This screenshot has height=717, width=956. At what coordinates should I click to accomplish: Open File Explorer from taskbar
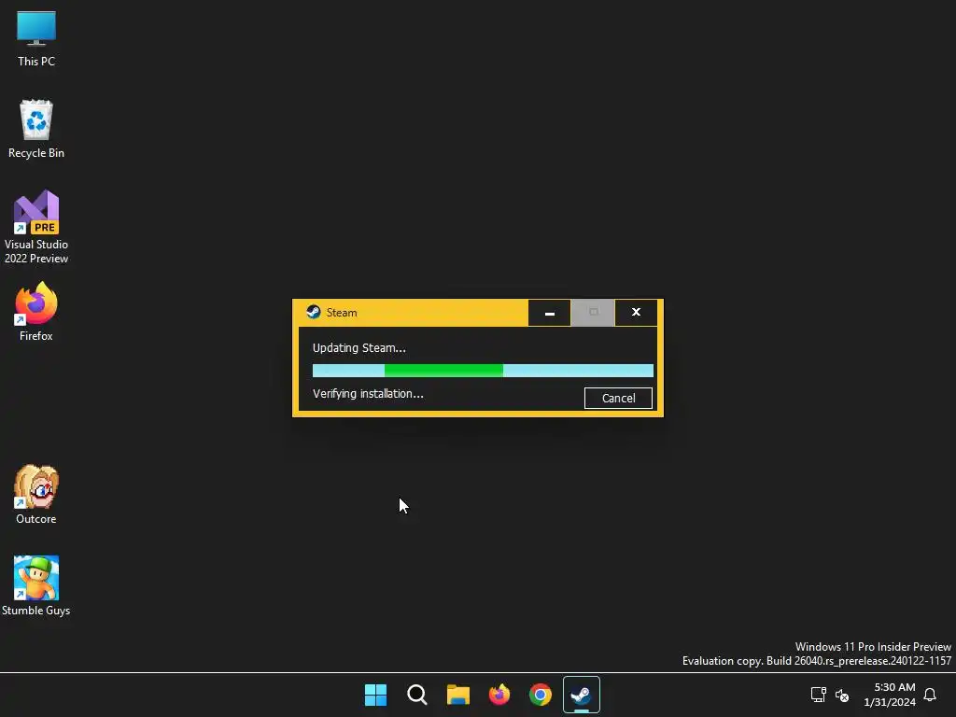click(x=457, y=695)
